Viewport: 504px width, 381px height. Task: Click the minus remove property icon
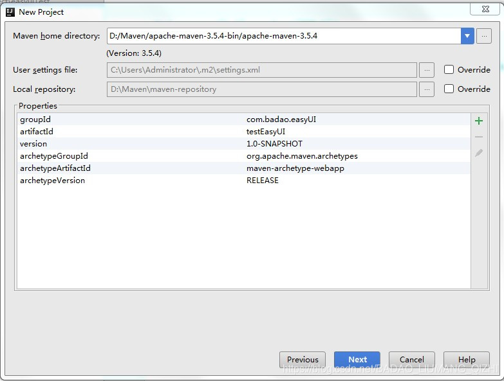pos(479,137)
